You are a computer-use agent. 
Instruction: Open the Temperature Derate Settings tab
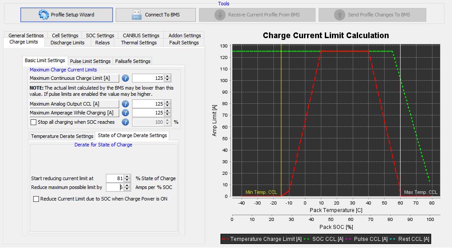[x=62, y=136]
